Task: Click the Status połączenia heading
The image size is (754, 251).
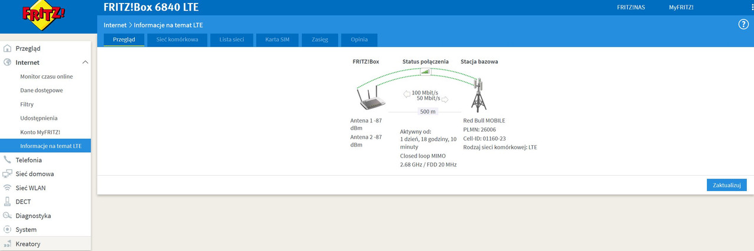Action: [x=425, y=61]
